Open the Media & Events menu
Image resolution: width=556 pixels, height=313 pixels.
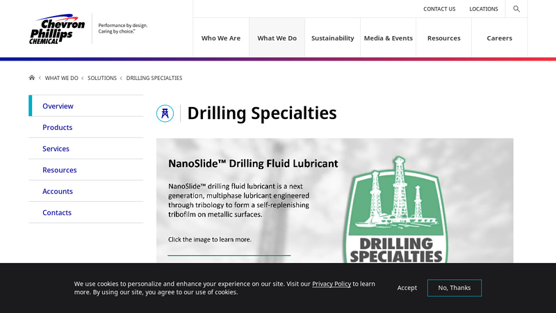[x=389, y=38]
